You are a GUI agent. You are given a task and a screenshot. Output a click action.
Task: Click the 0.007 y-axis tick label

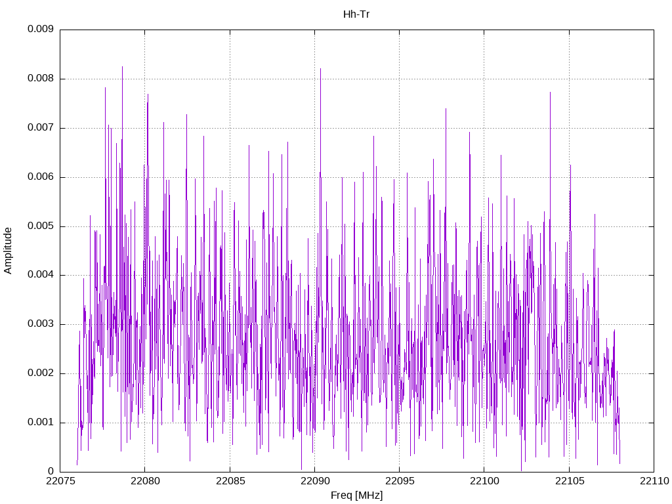pyautogui.click(x=41, y=128)
